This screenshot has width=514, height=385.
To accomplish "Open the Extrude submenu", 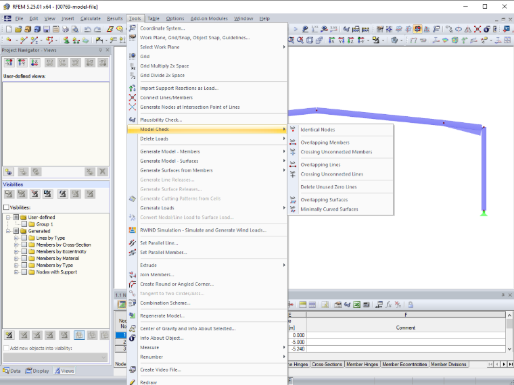I will (x=207, y=265).
